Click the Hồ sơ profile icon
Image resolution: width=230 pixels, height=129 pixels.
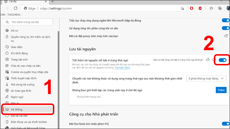[x=7, y=30]
